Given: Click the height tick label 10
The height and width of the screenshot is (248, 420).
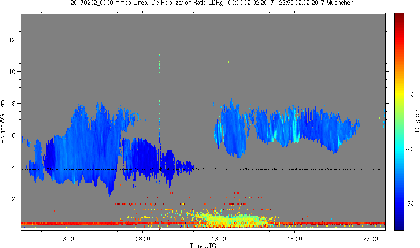Looking at the screenshot, I should point(12,72).
